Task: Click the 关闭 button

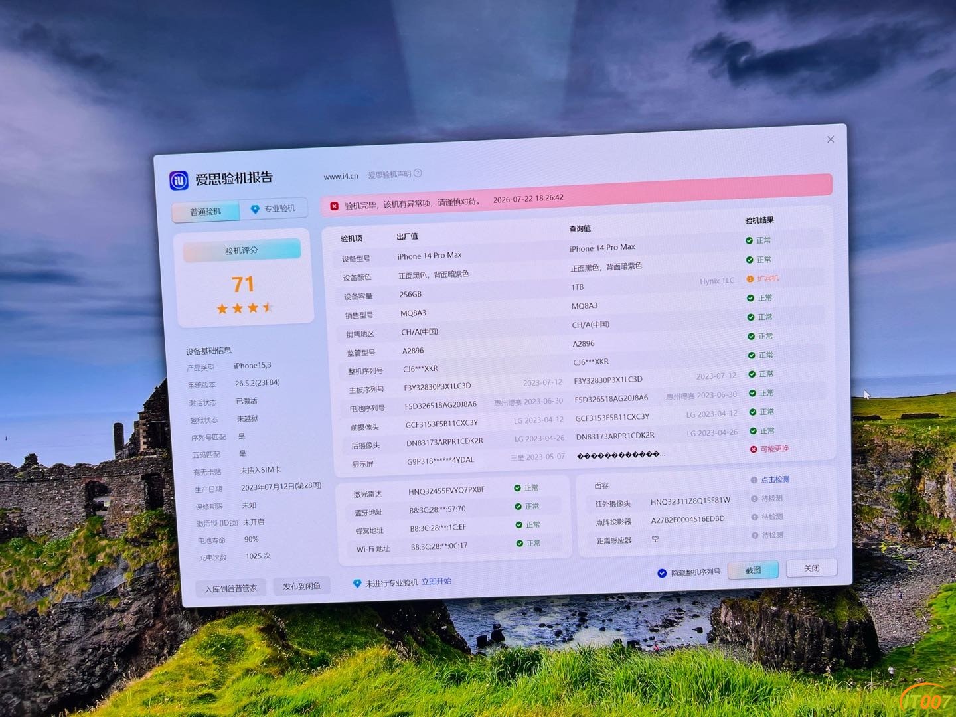Action: coord(811,568)
